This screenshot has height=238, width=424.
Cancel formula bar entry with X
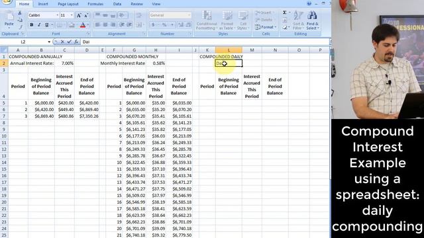62,42
